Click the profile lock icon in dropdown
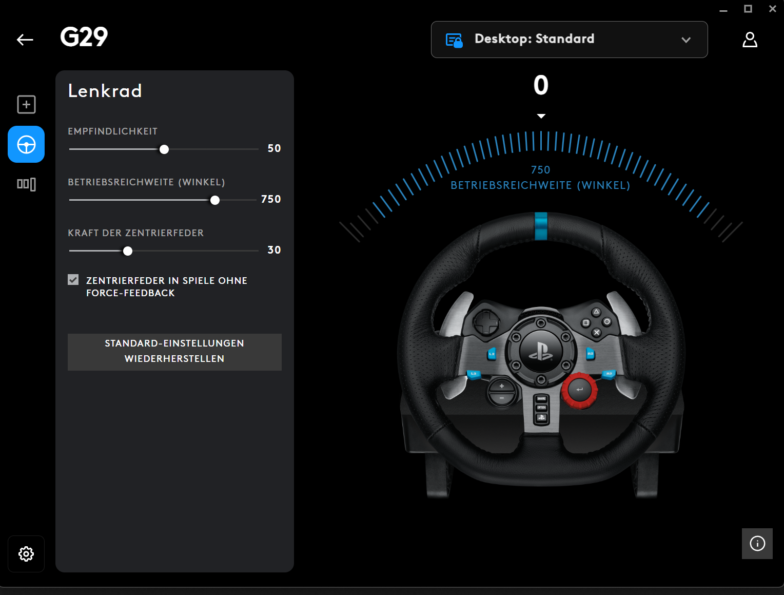Screen dimensions: 784x595 [454, 40]
